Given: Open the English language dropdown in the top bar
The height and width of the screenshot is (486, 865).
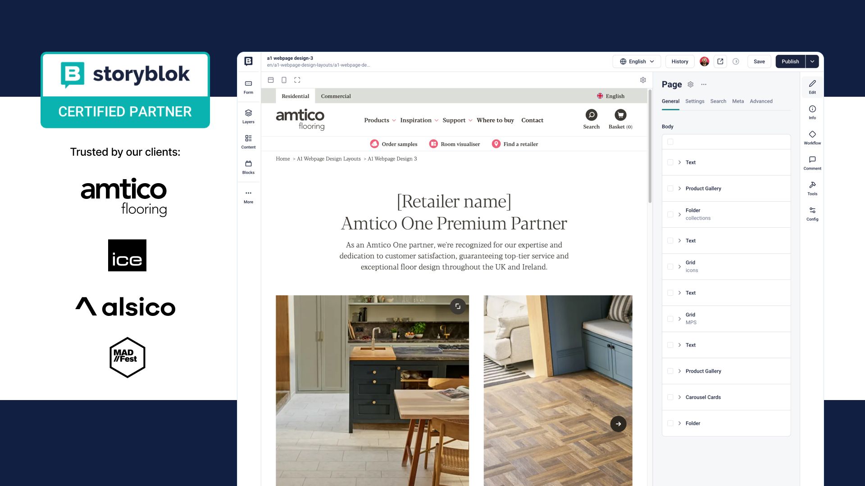Looking at the screenshot, I should [x=637, y=62].
